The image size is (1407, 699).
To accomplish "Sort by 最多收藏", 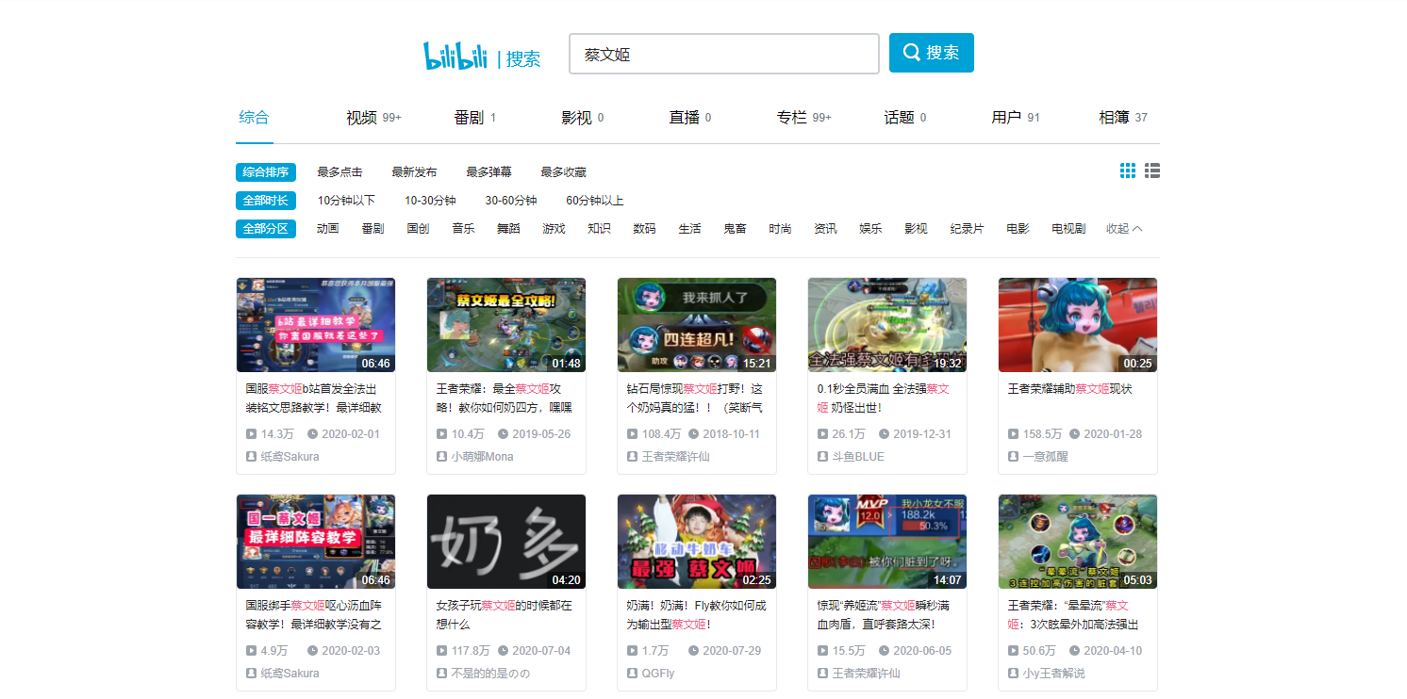I will 563,172.
